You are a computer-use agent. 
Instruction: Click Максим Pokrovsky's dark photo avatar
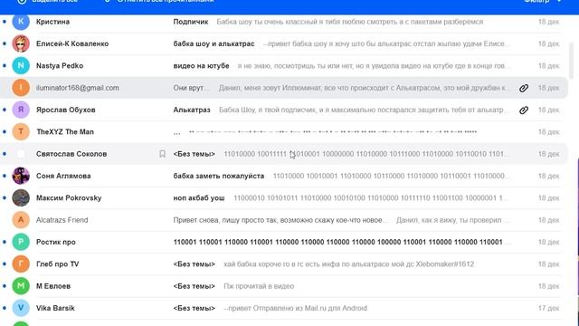coord(21,197)
